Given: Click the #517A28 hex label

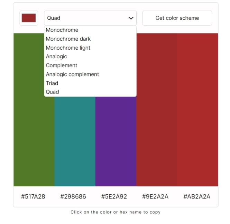Looking at the screenshot, I should point(33,197).
